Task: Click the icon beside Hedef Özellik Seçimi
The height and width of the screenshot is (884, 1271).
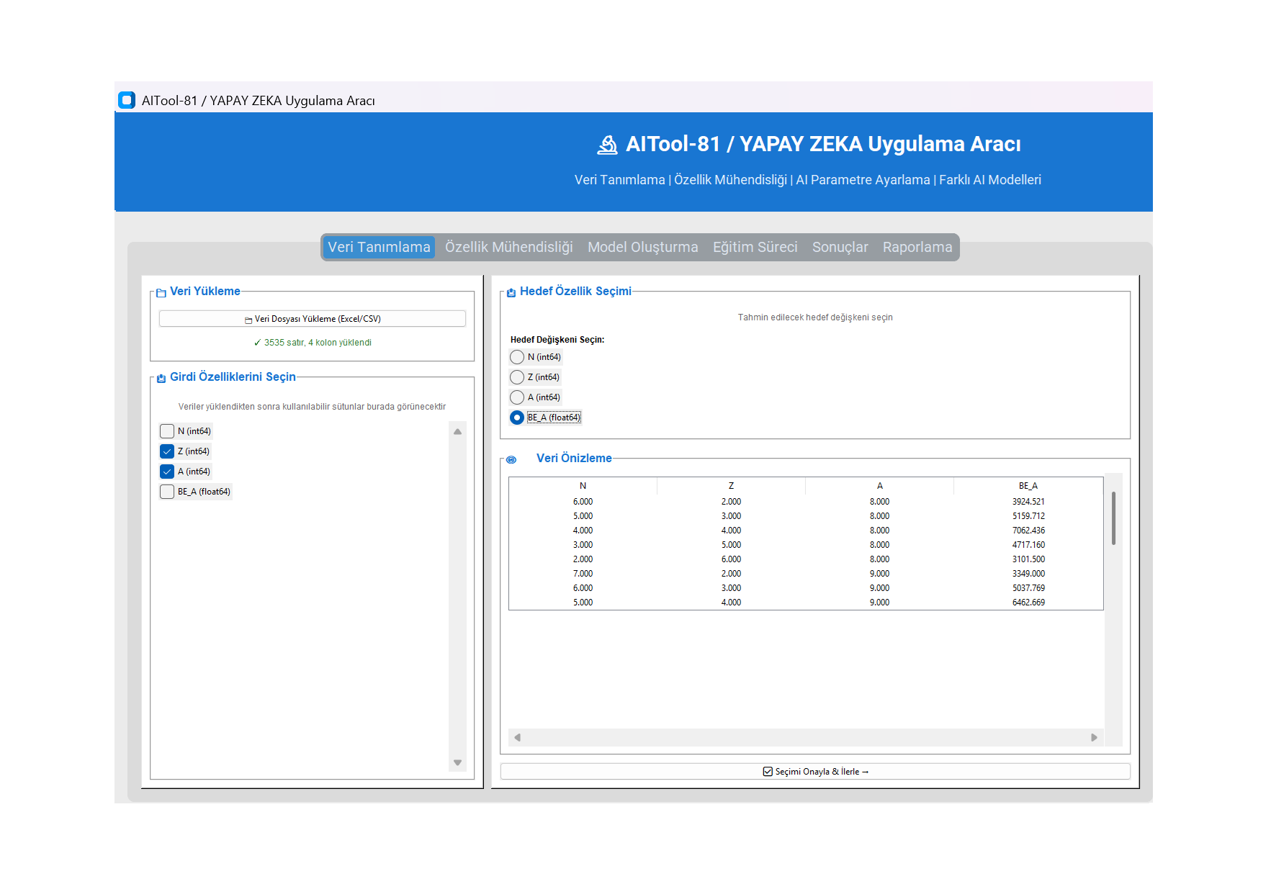Action: tap(511, 293)
